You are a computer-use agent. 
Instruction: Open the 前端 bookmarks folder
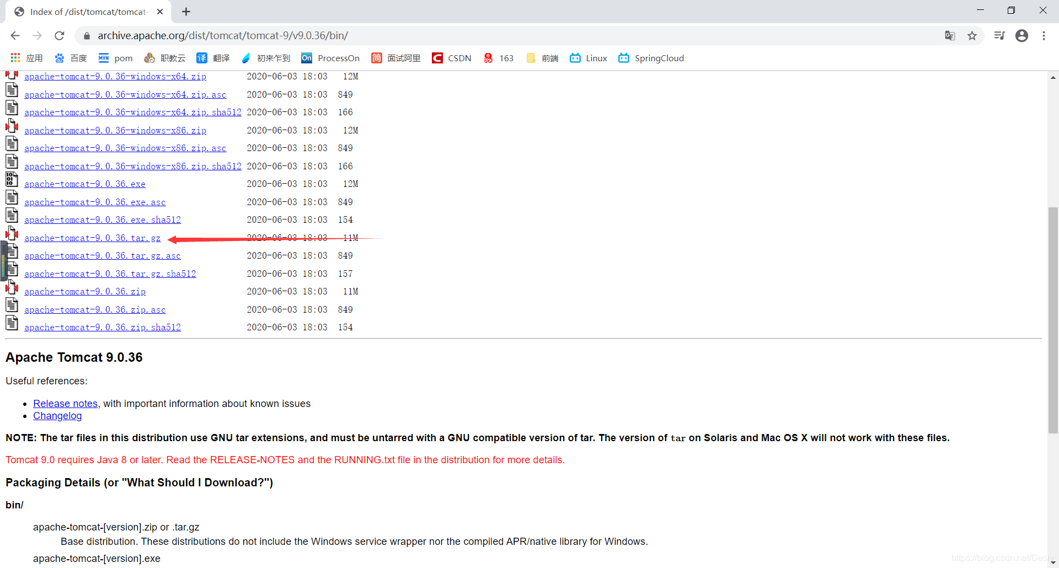(542, 58)
